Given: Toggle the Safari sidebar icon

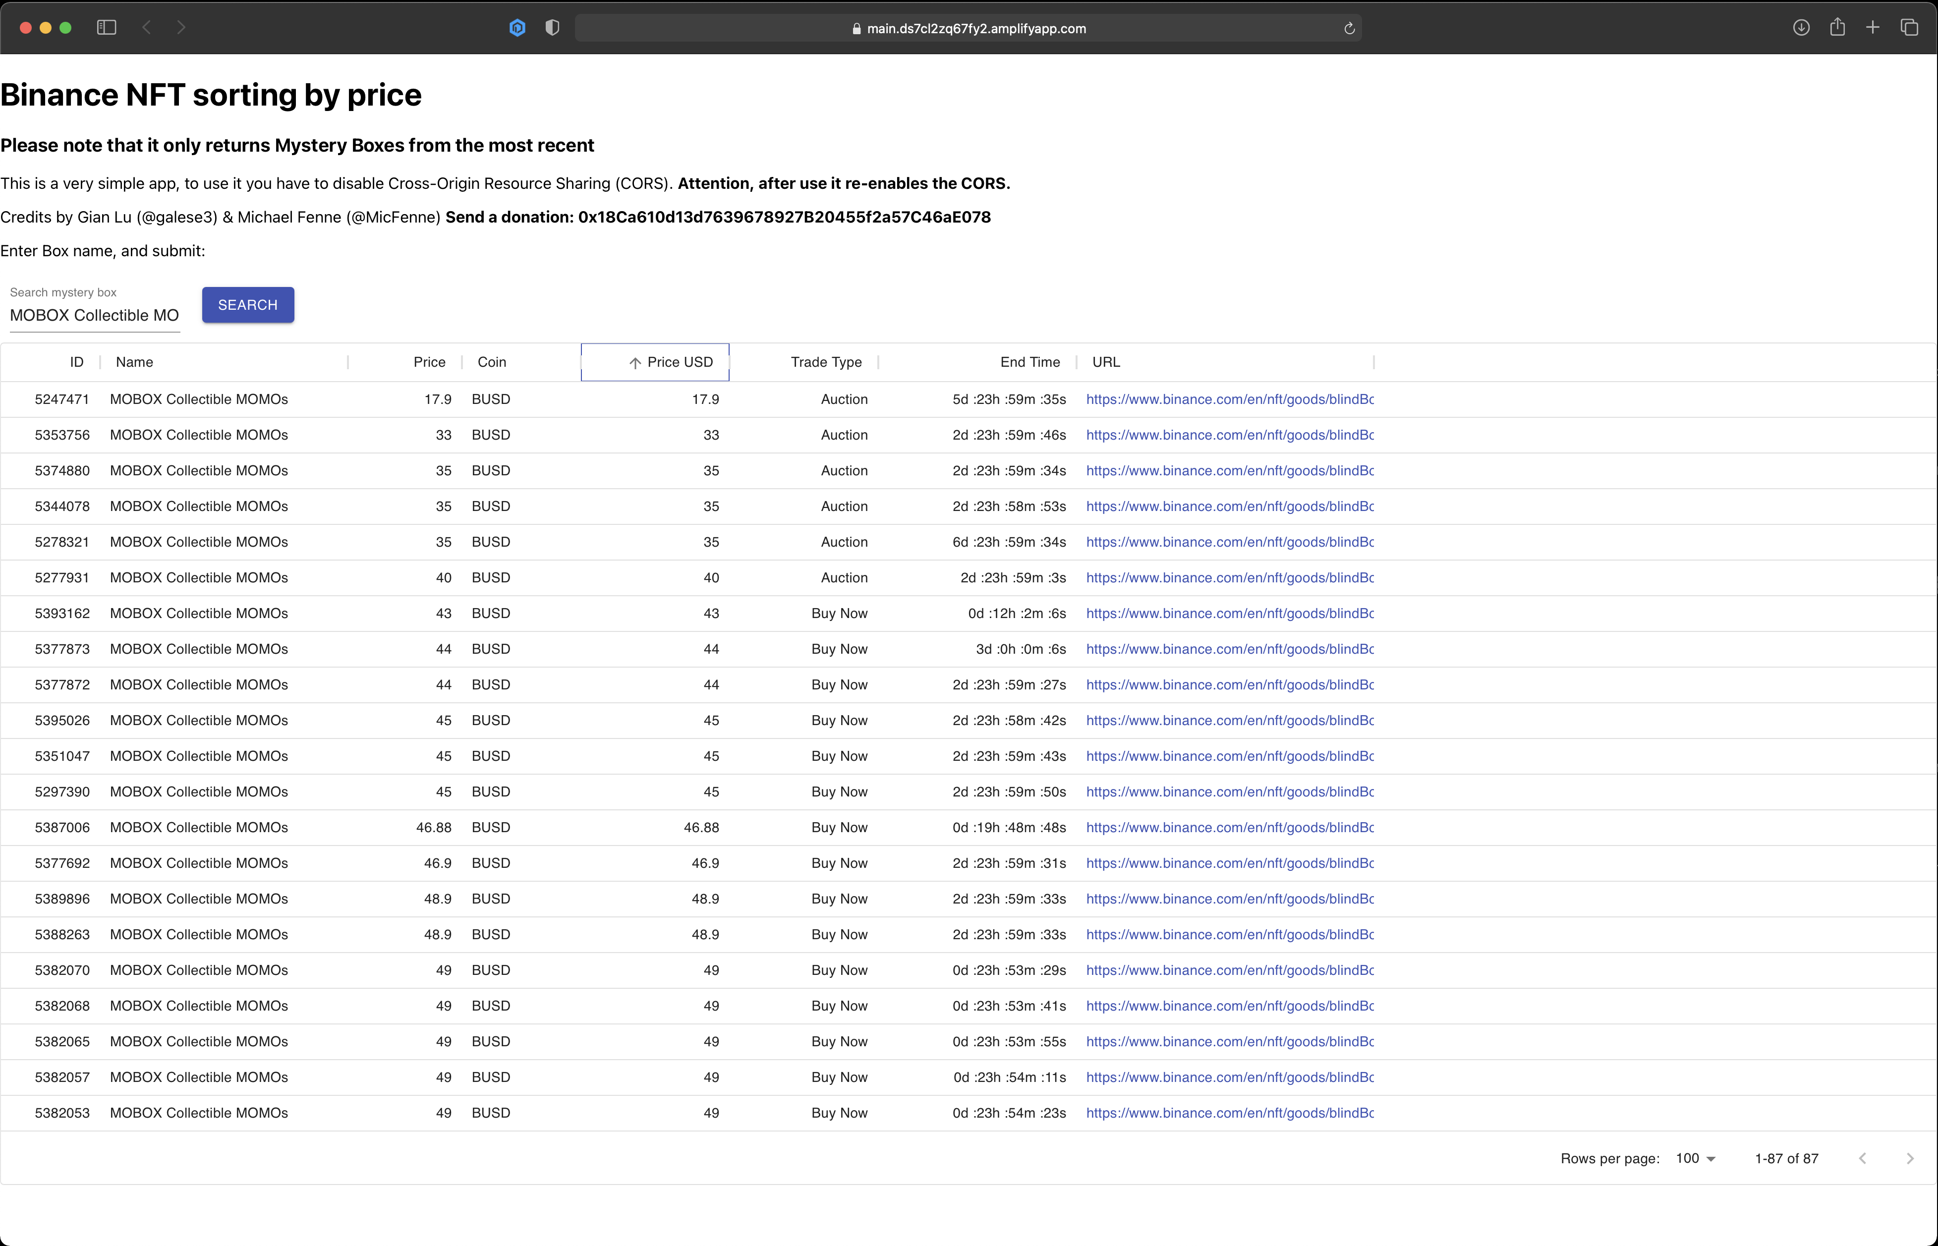Looking at the screenshot, I should pos(106,28).
